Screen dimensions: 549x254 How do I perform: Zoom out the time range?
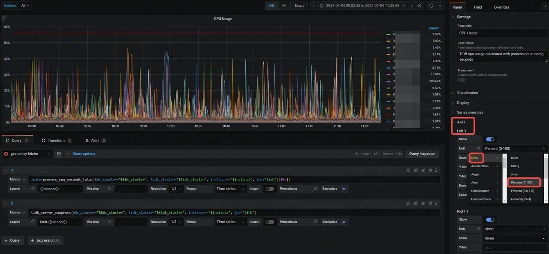point(419,6)
